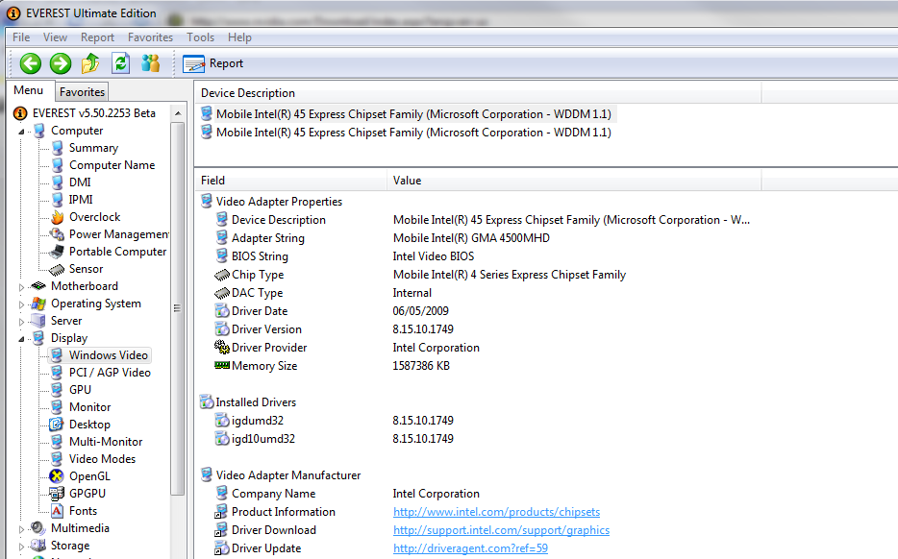
Task: Open the Report menu
Action: point(97,37)
